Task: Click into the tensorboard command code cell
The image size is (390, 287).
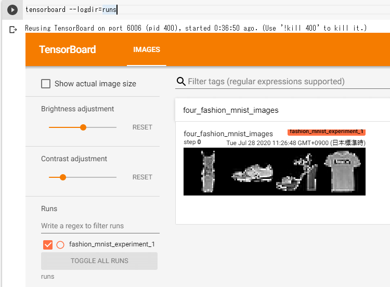Action: click(x=206, y=10)
